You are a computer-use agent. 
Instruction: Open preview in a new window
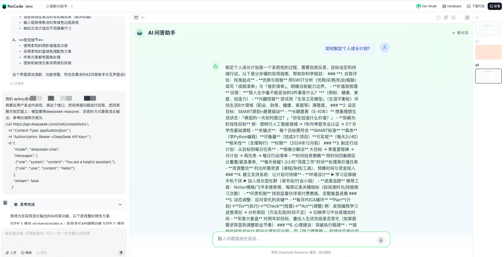coord(446,18)
